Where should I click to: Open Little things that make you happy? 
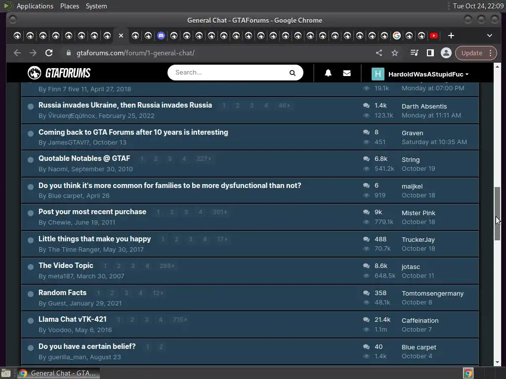pyautogui.click(x=94, y=239)
